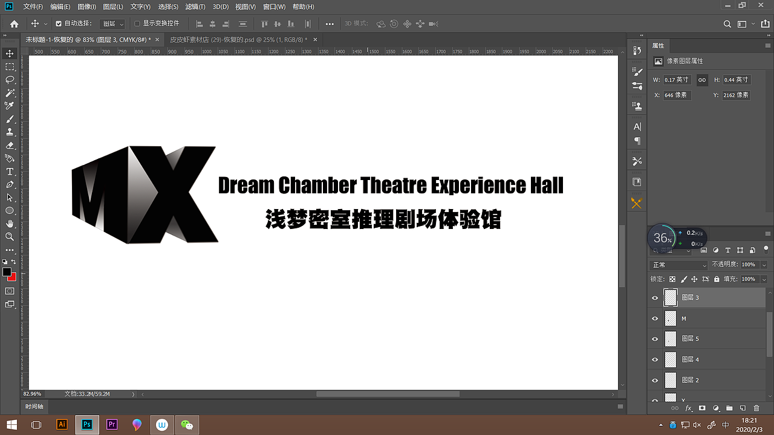Select the Hand tool
The image size is (774, 435).
(x=10, y=224)
